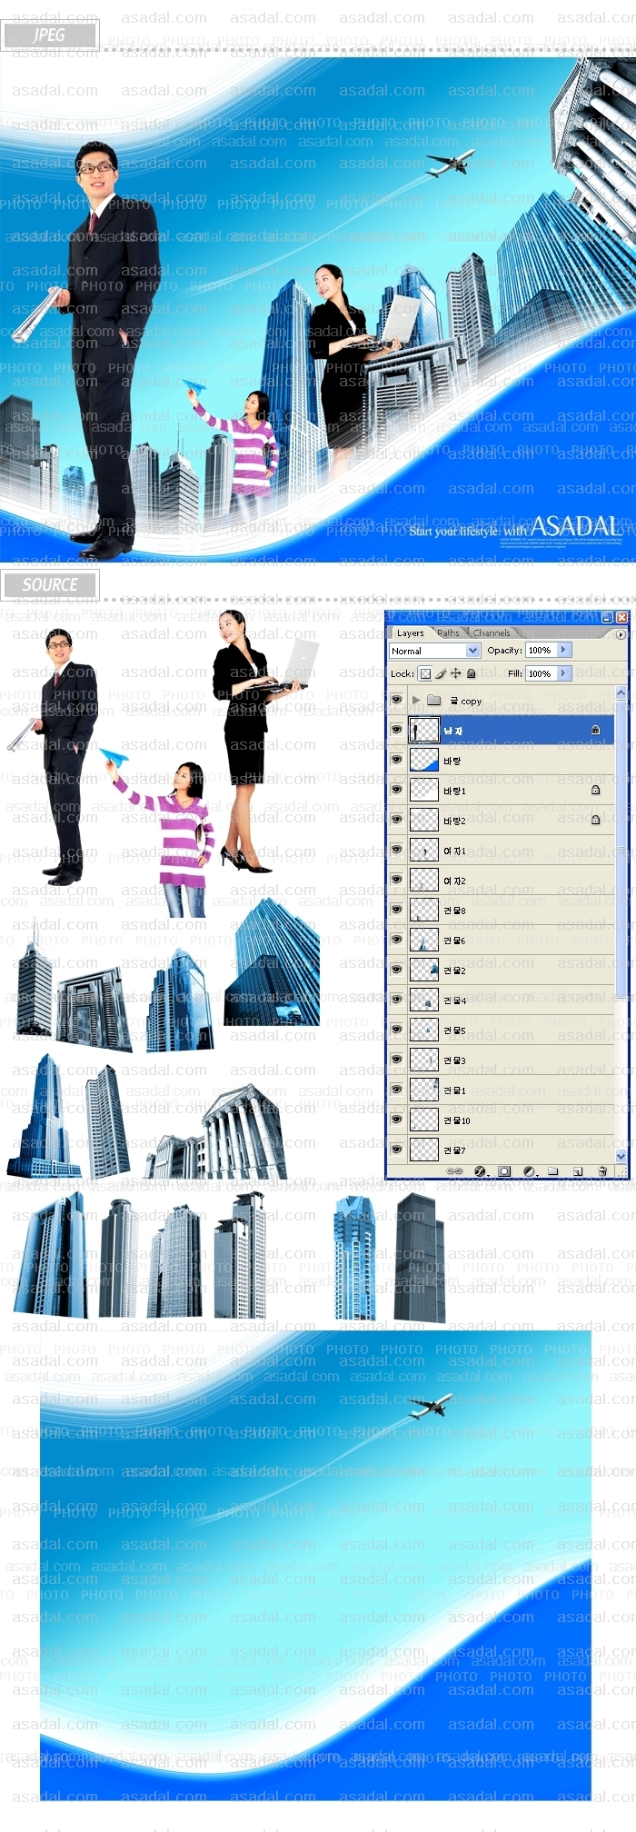Hide the 남자 layer
This screenshot has width=636, height=1832.
pyautogui.click(x=396, y=730)
